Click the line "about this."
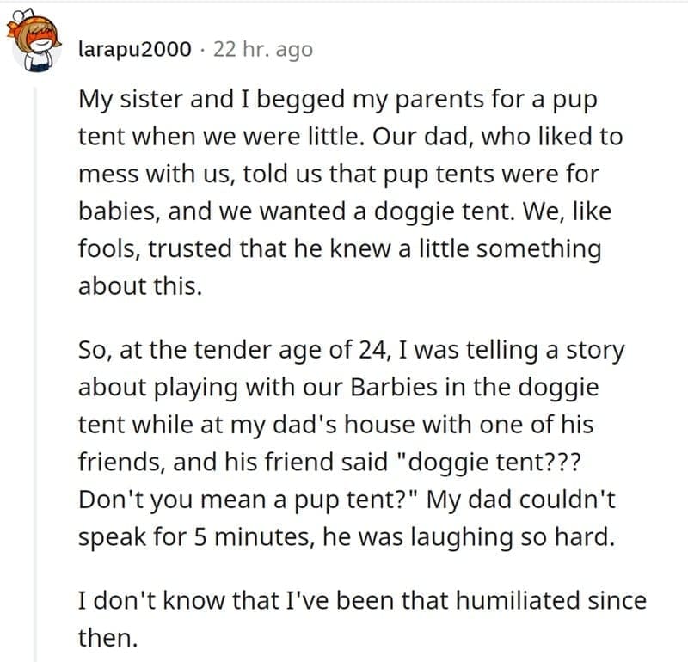This screenshot has width=688, height=662. coord(141,285)
